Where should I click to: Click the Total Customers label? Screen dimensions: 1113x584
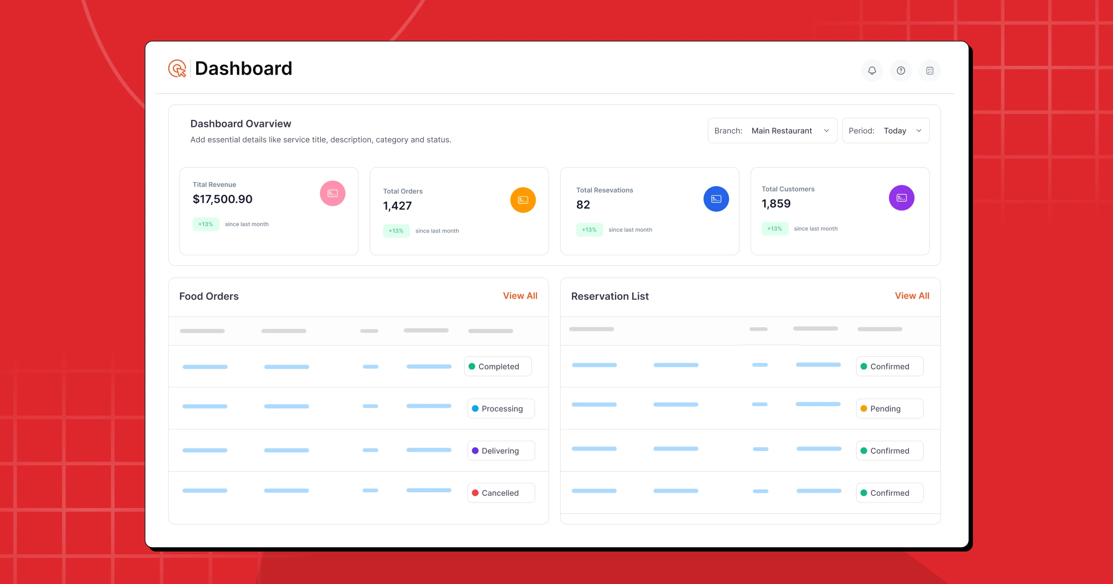tap(788, 189)
